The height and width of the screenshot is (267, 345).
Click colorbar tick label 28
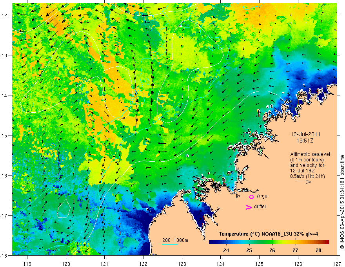pyautogui.click(x=318, y=250)
